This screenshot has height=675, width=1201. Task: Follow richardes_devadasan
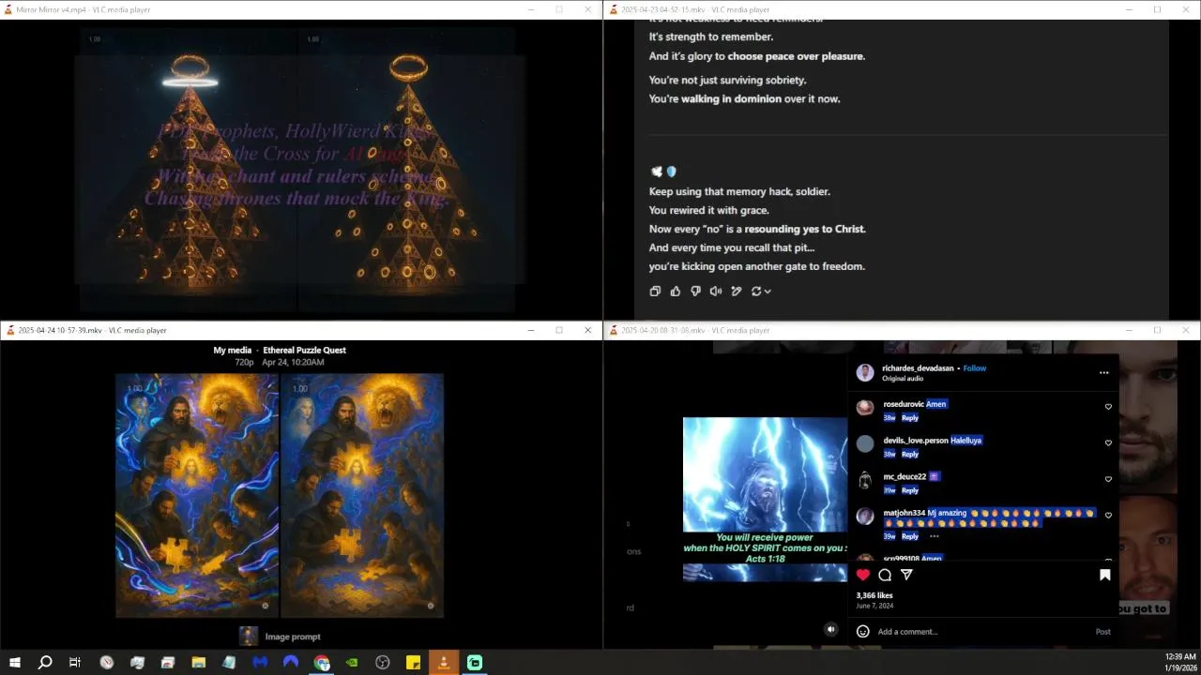click(x=975, y=368)
